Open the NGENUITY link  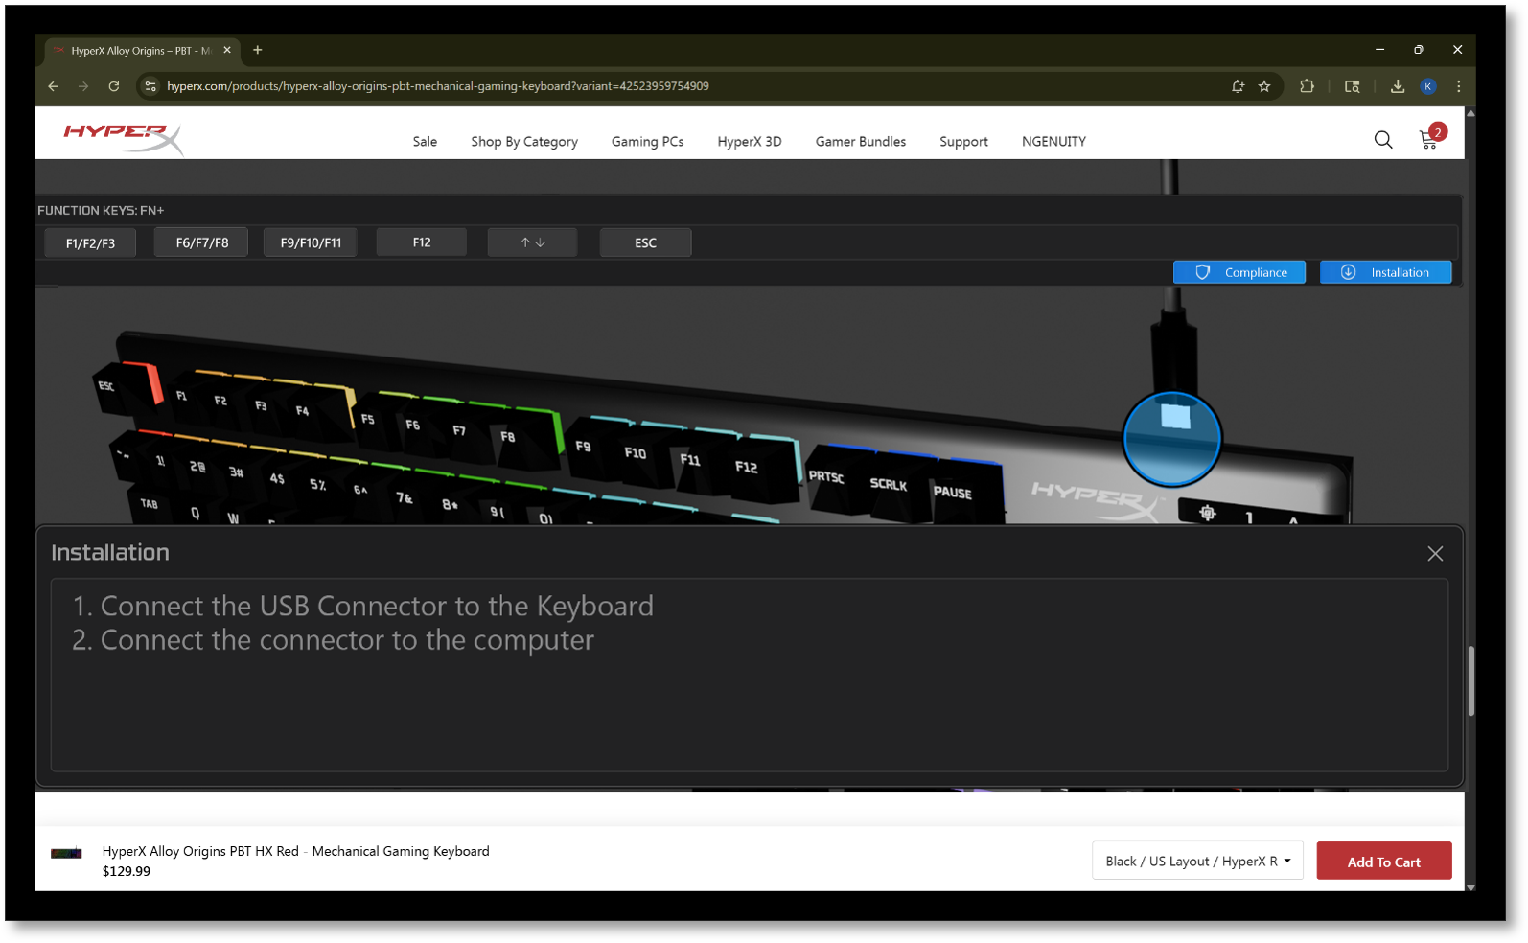(x=1053, y=142)
